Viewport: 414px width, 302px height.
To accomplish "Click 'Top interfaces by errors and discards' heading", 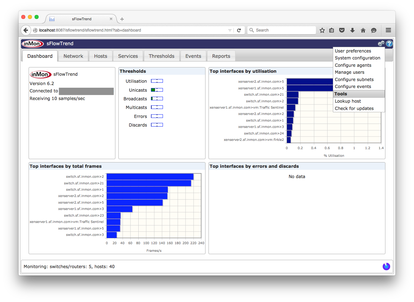I will click(x=254, y=166).
